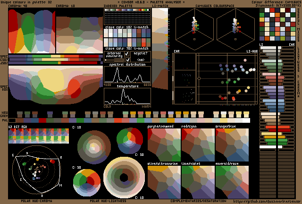302x204 pixels.
Task: Open the orange/blue mix tile
Action: [x=232, y=145]
